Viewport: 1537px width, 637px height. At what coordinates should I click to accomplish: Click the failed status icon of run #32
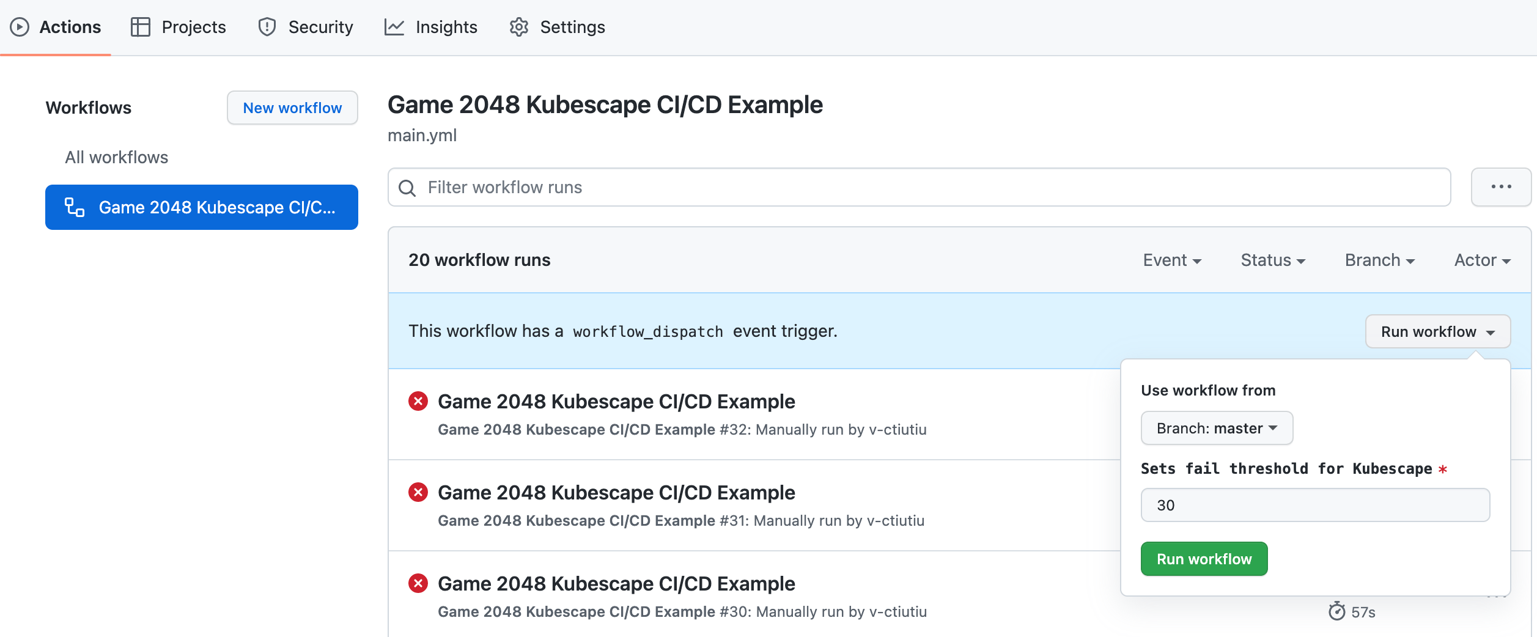point(418,402)
